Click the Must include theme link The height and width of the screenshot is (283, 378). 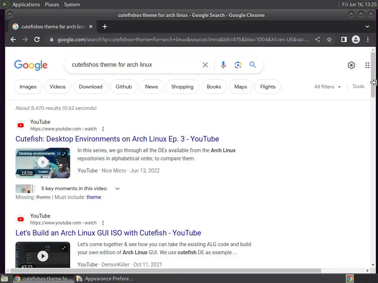[x=94, y=197]
